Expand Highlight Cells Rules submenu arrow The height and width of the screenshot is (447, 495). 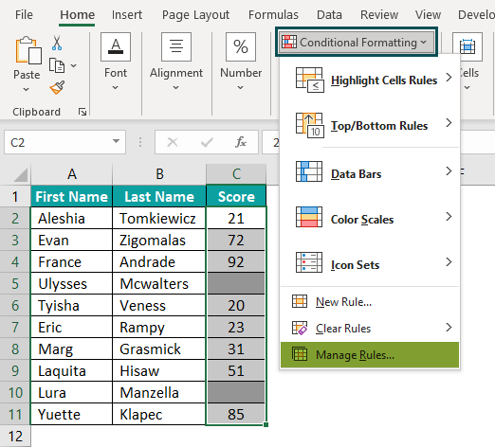[449, 78]
